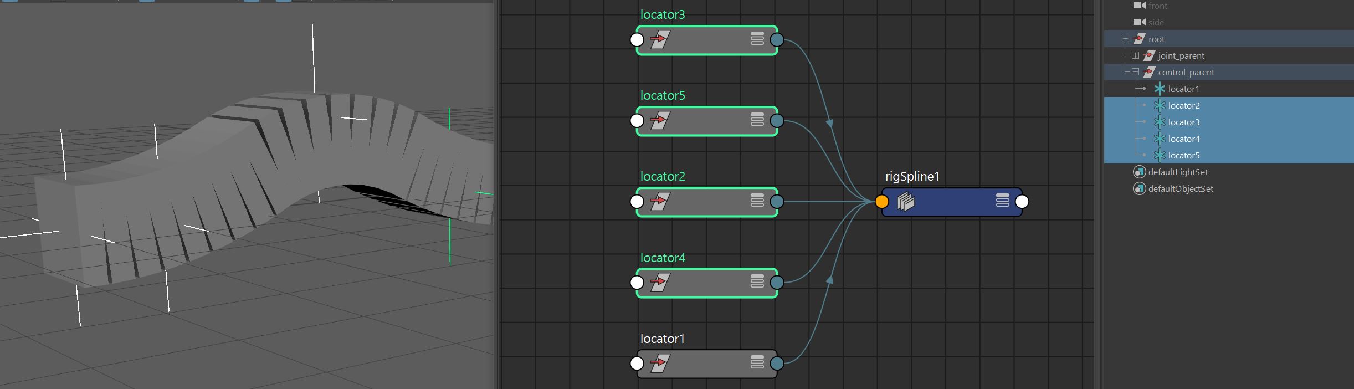
Task: Click the front camera icon
Action: pos(1139,6)
